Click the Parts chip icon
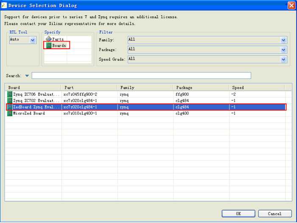Screen dimensions: 297x223 (49, 39)
